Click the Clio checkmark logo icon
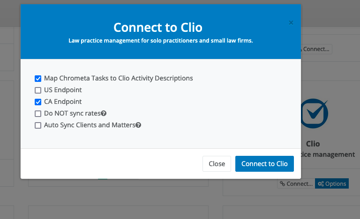This screenshot has width=360, height=219. [x=314, y=113]
